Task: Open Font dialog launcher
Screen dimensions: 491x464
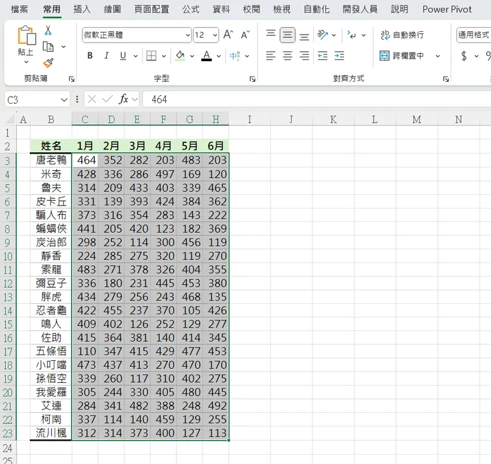Action: pos(252,79)
